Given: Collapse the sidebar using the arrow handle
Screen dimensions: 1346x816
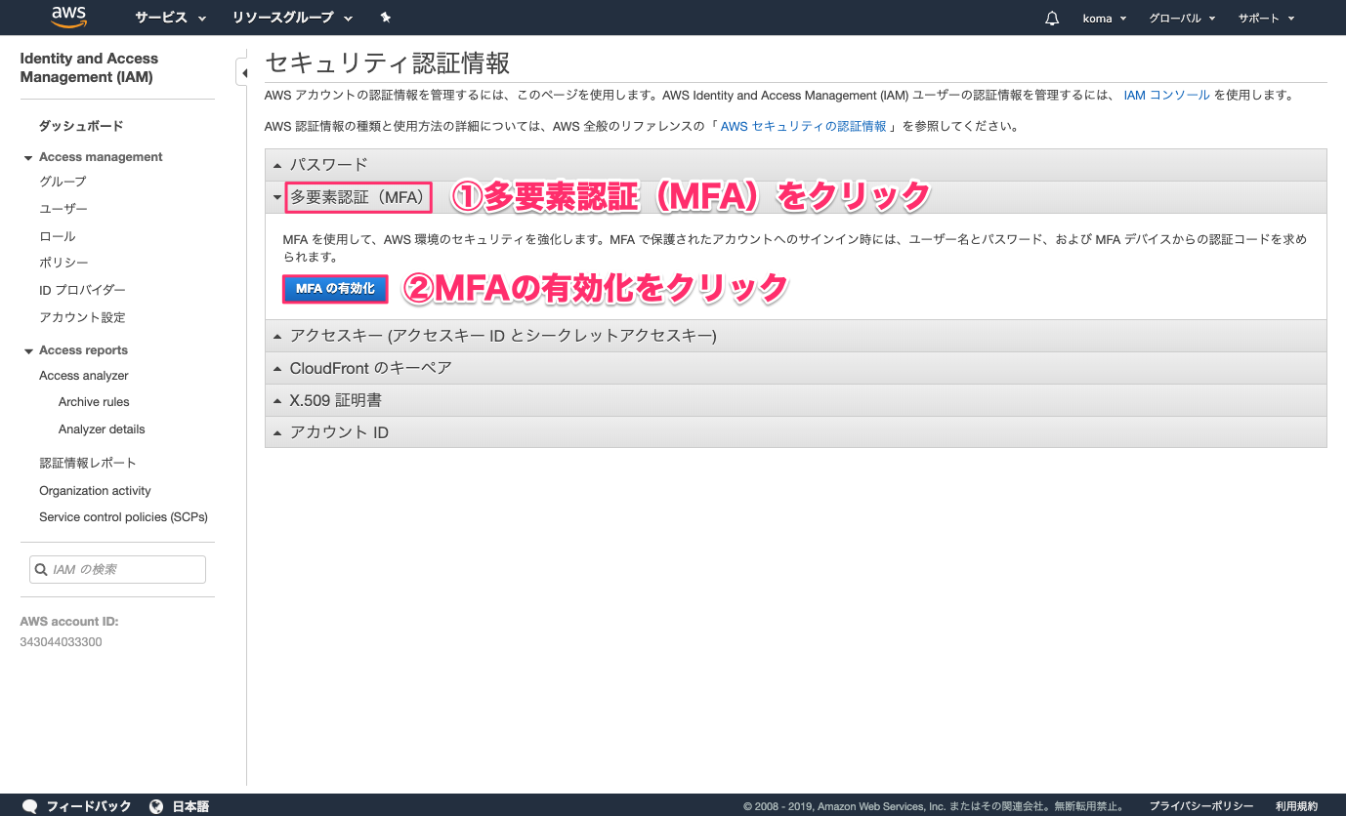Looking at the screenshot, I should pos(242,73).
